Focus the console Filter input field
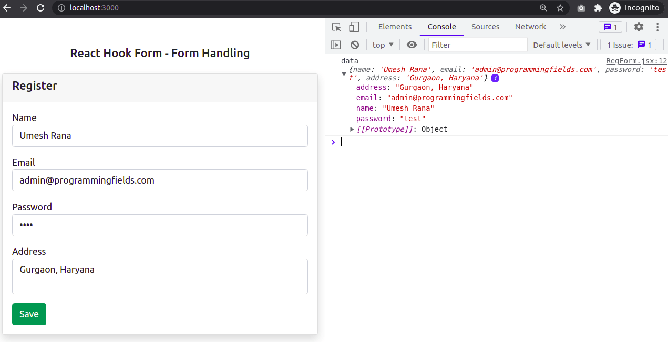 [477, 45]
